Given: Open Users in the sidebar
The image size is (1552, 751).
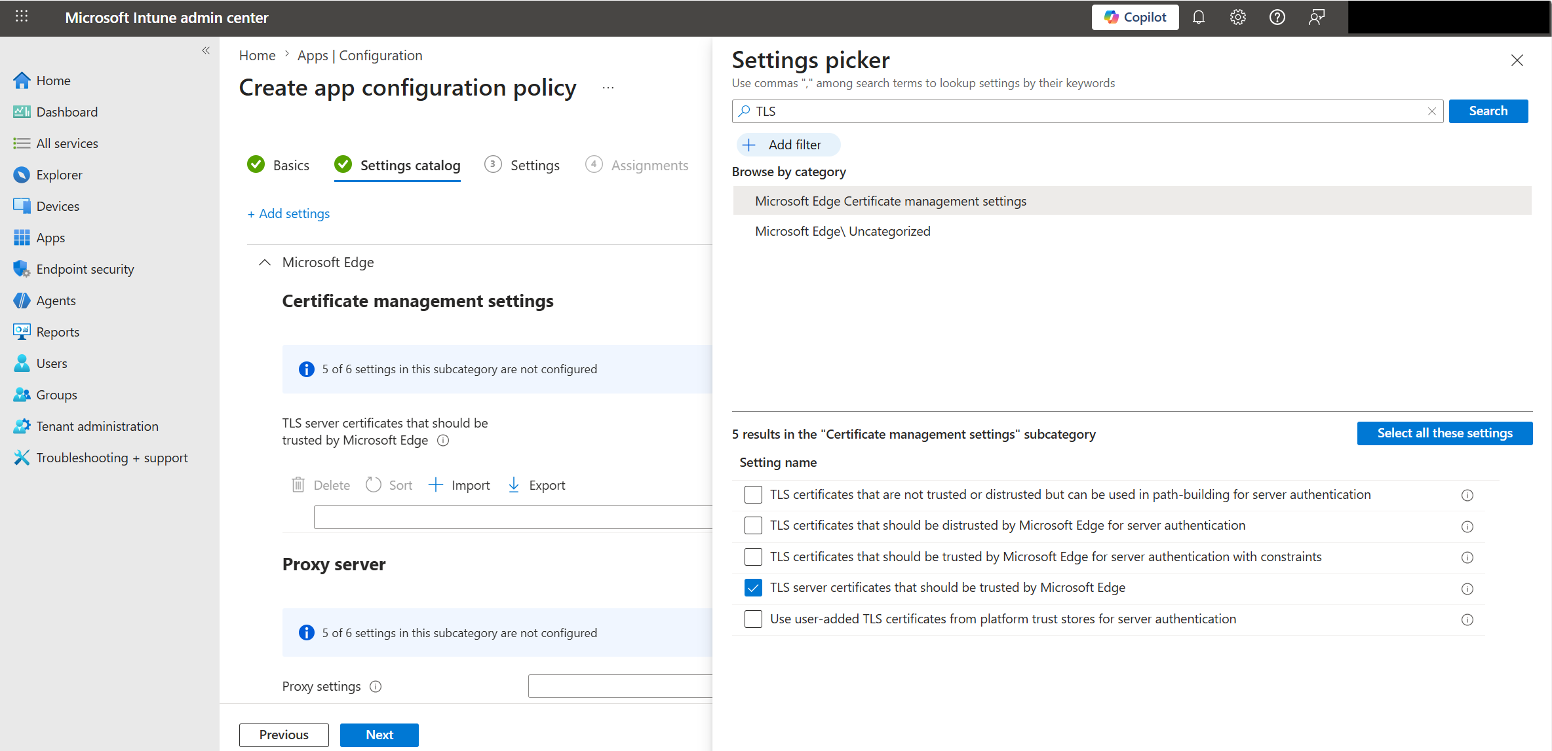Looking at the screenshot, I should [x=52, y=363].
